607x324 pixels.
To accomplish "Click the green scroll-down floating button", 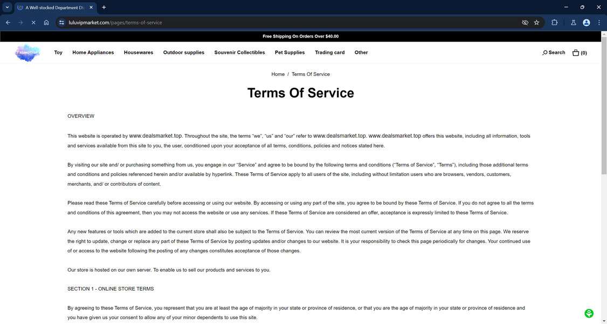I will click(589, 313).
